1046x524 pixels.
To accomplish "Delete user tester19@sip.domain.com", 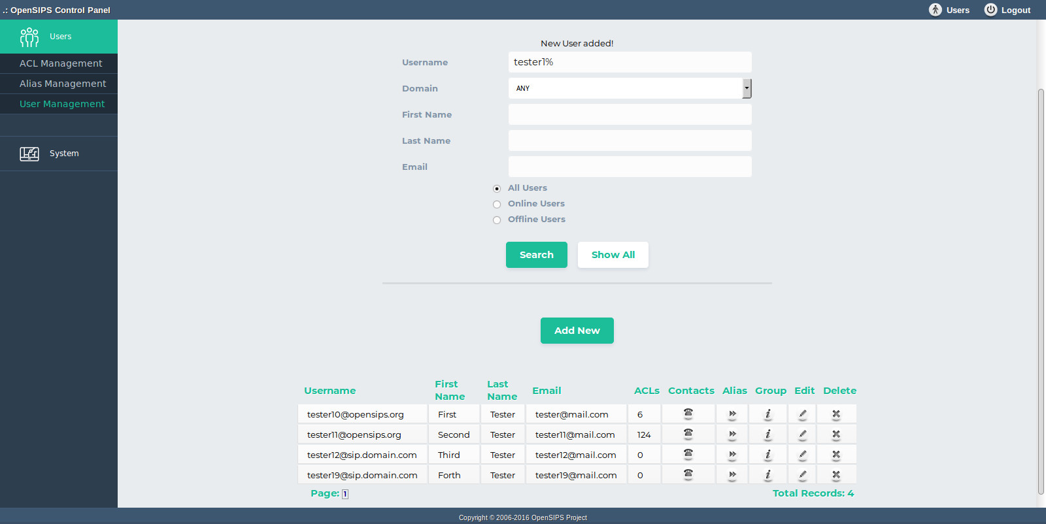I will coord(836,475).
